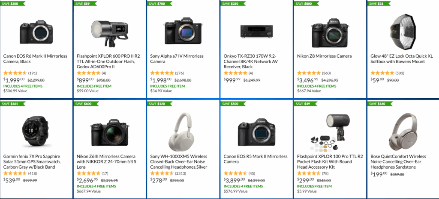Viewport: 439px width, 199px height.
Task: Click INCLUDES 4 FREE ITEMS under the Canon EOS R5
Action: point(244,187)
